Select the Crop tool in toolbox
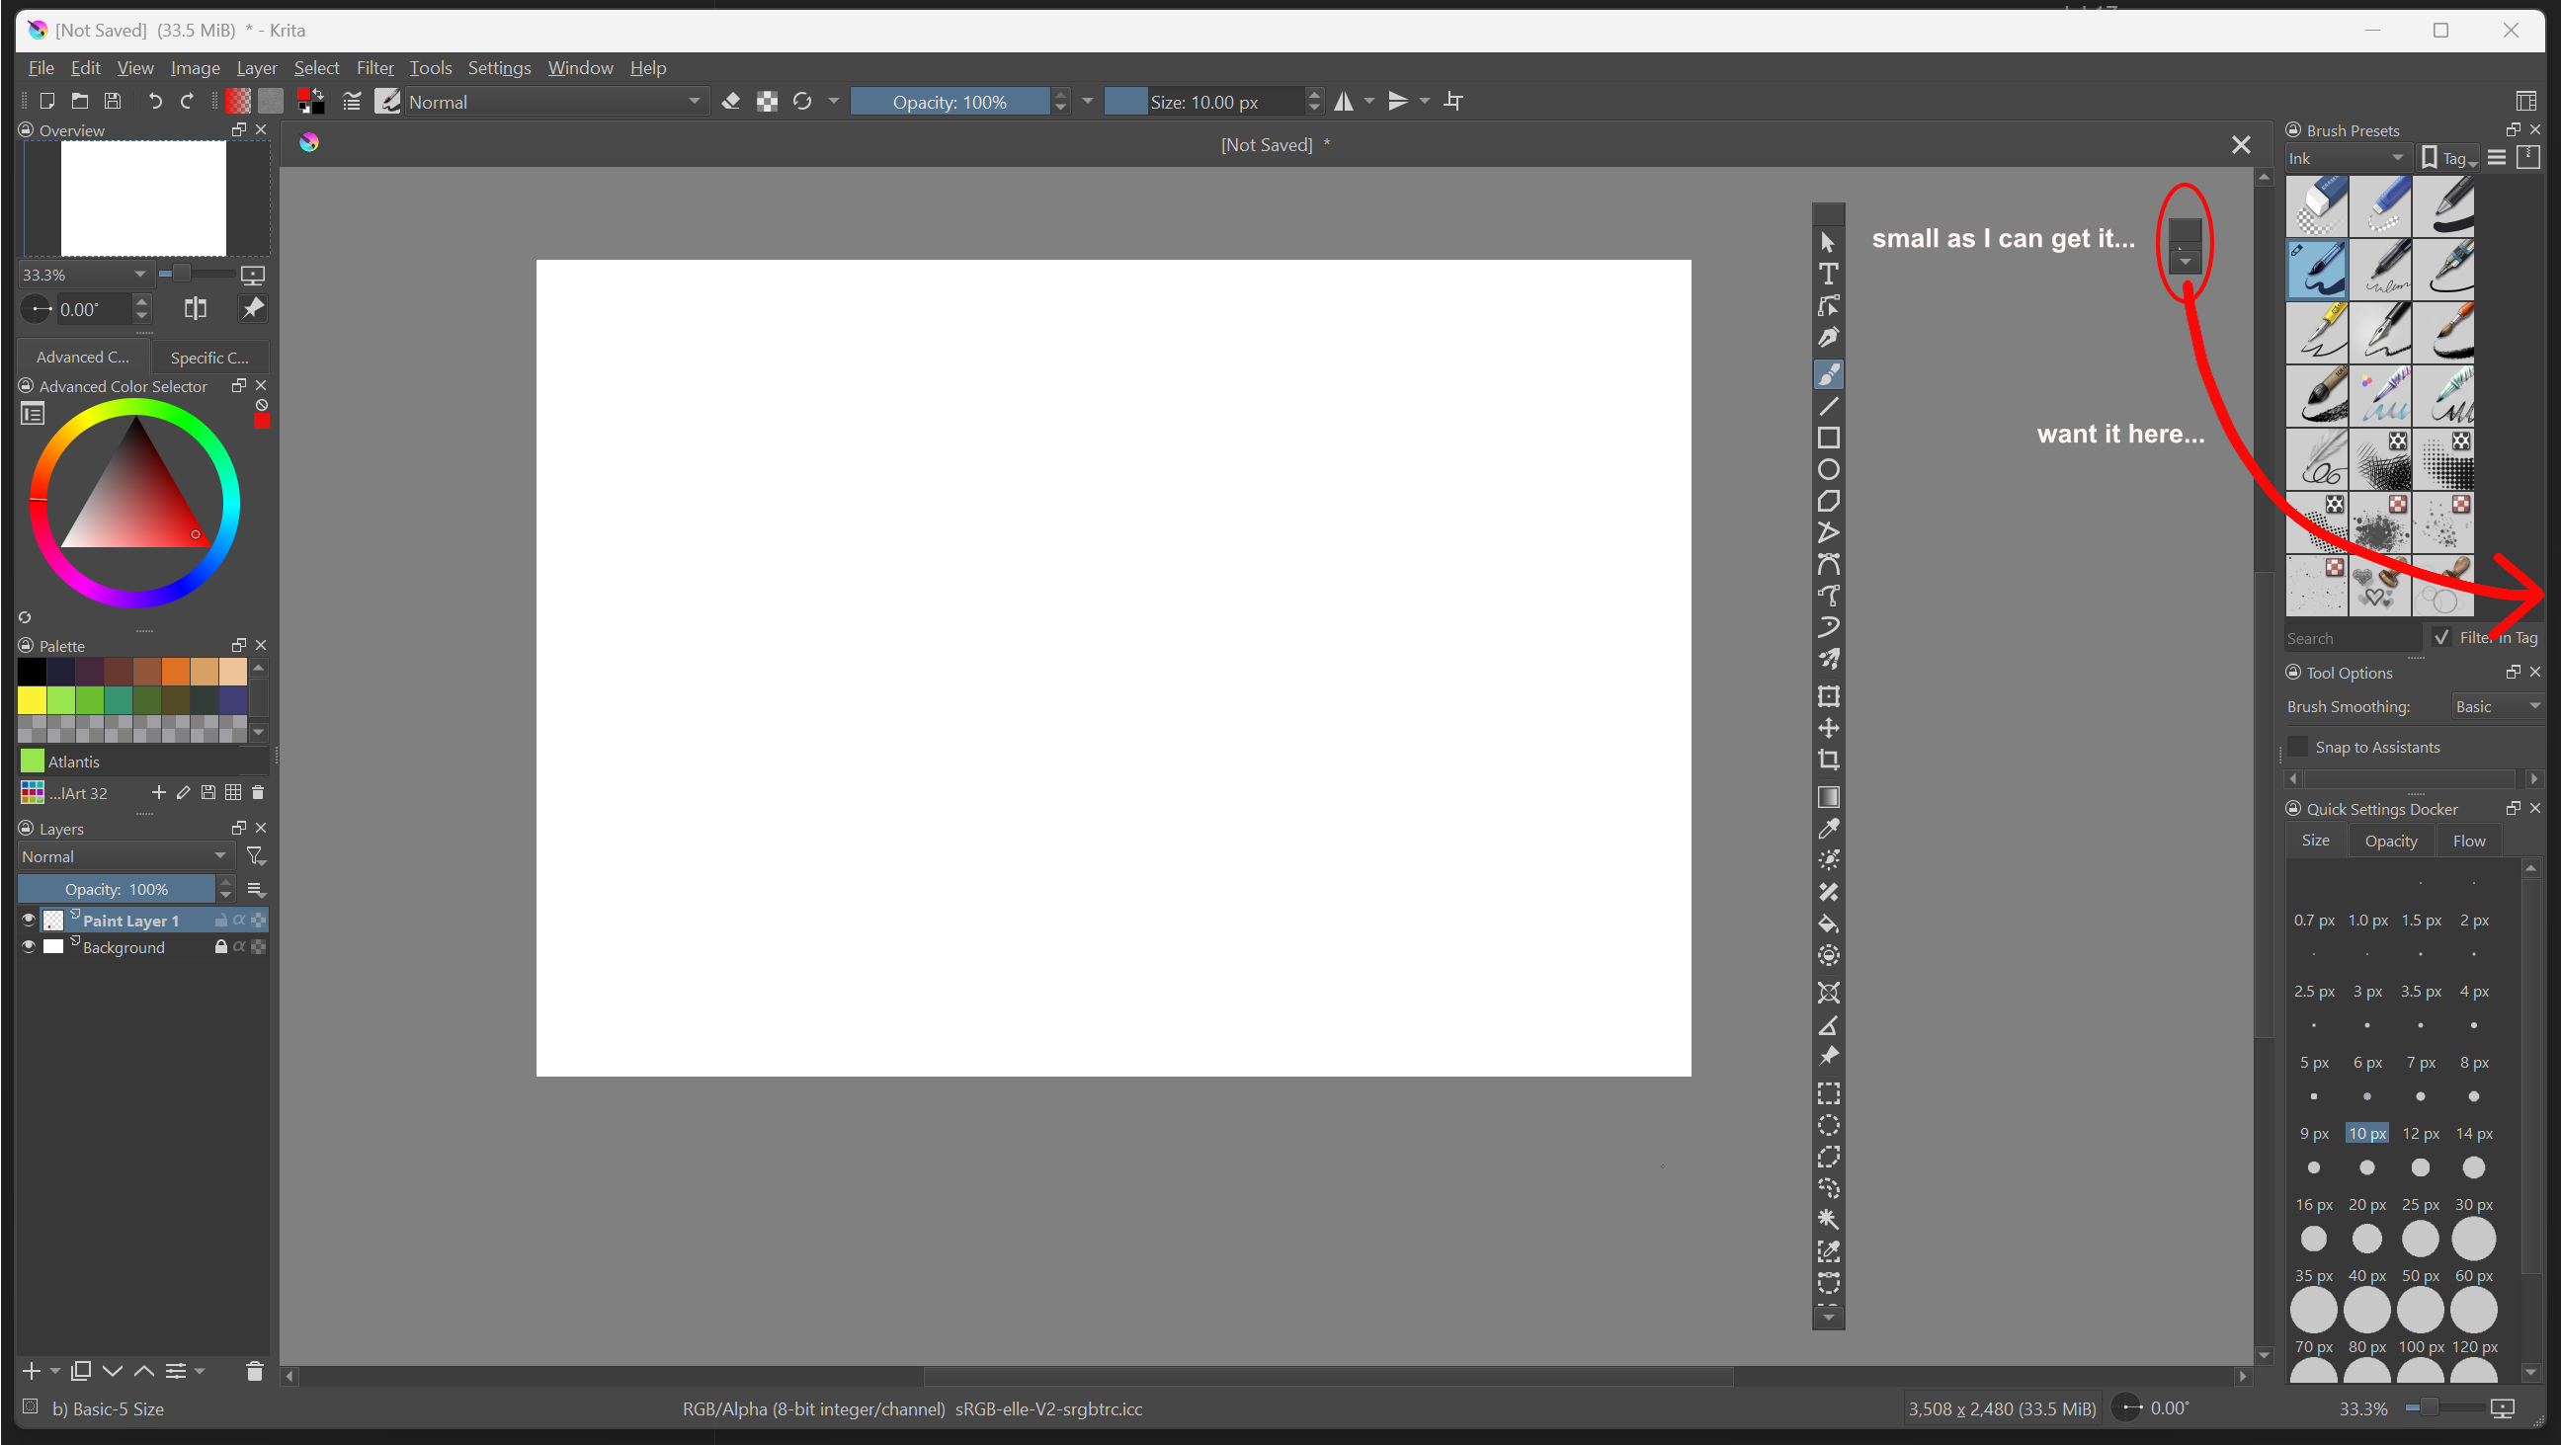This screenshot has width=2561, height=1445. tap(1827, 760)
